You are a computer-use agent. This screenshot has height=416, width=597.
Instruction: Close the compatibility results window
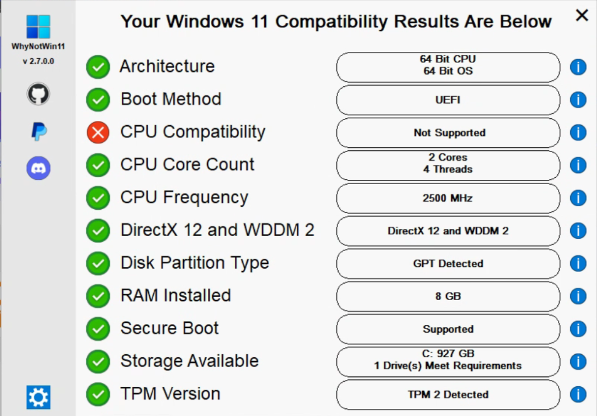[x=581, y=16]
